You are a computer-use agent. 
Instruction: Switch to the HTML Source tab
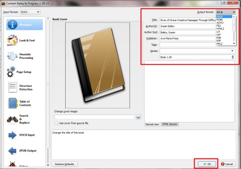point(170,124)
